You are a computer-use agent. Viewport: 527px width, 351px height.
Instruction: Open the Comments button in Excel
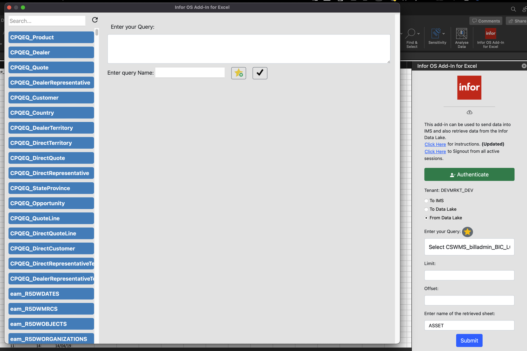click(x=486, y=21)
